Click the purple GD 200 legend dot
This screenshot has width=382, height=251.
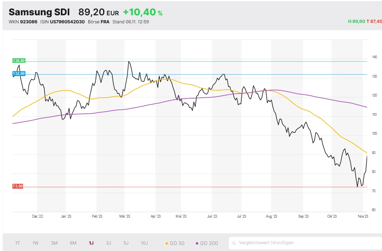pos(197,243)
